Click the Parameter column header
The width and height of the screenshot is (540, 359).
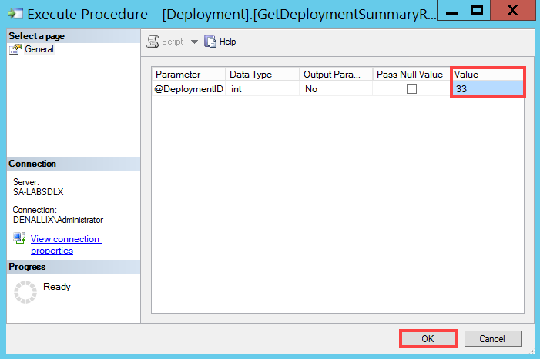tap(189, 75)
